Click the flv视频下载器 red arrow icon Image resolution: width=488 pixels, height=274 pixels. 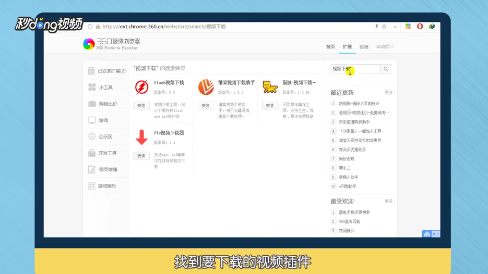(141, 138)
